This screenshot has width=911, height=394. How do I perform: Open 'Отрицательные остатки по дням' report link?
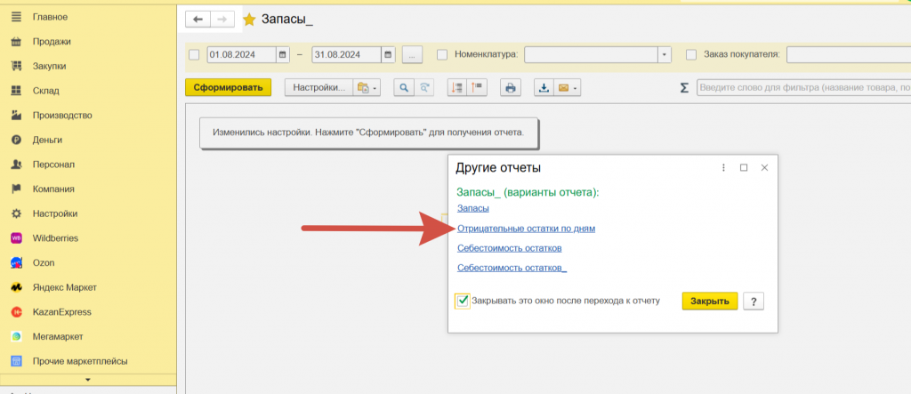click(526, 229)
